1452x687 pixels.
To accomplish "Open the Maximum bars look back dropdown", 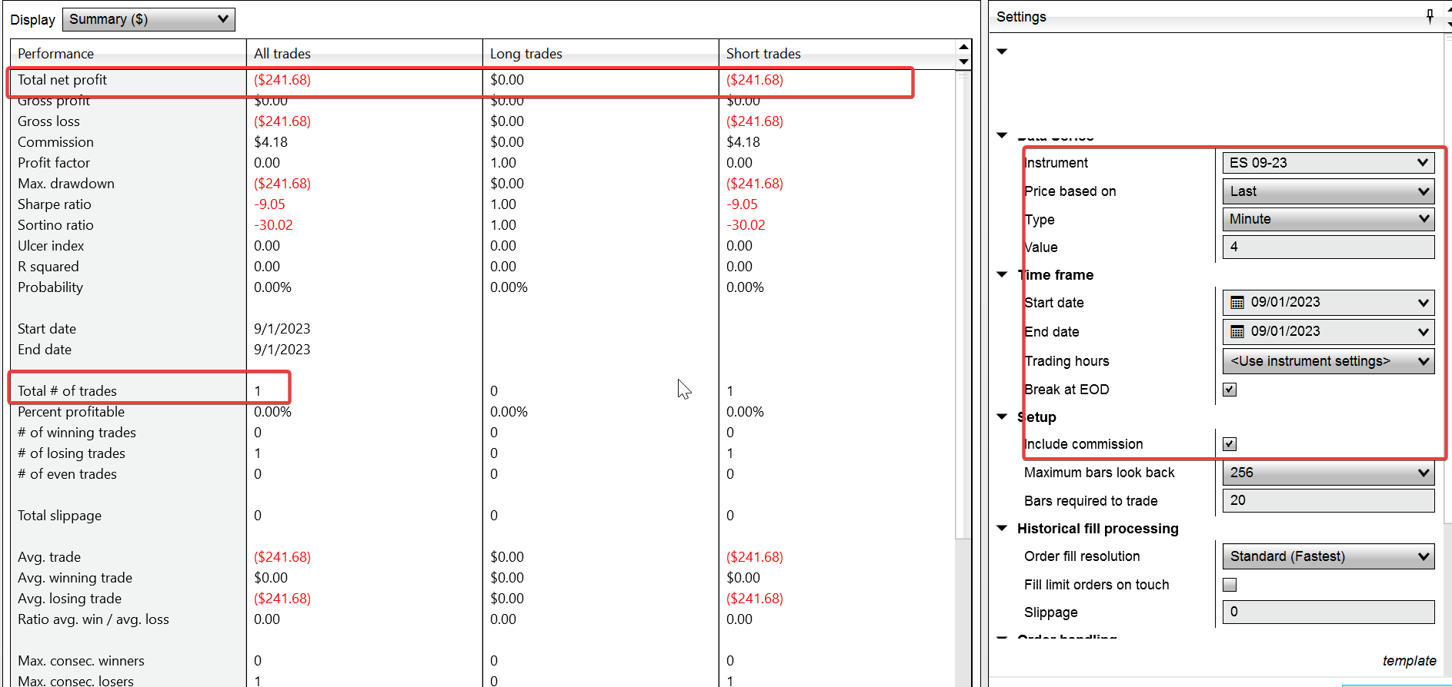I will point(1328,473).
